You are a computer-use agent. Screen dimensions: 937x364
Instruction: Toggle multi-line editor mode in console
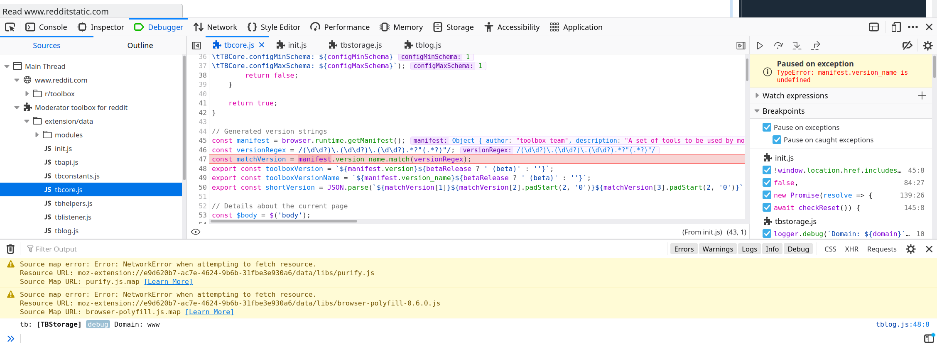[929, 339]
